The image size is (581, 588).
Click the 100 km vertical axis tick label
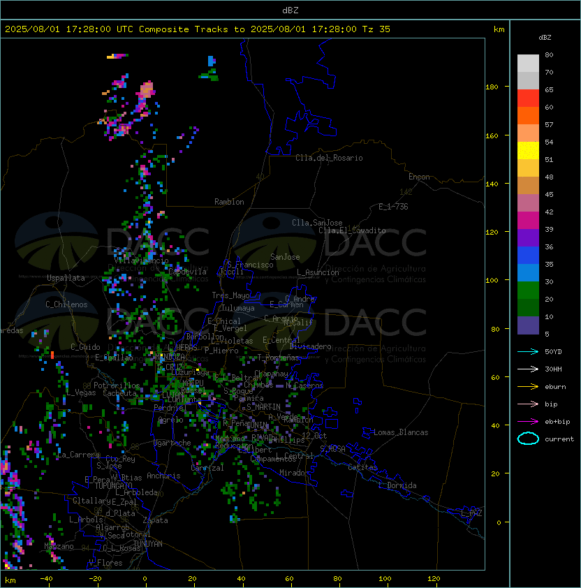492,281
